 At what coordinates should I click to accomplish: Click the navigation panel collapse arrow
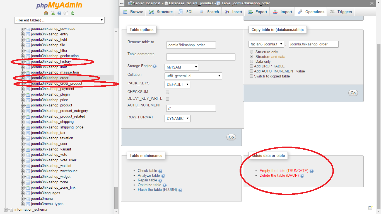pyautogui.click(x=122, y=3)
